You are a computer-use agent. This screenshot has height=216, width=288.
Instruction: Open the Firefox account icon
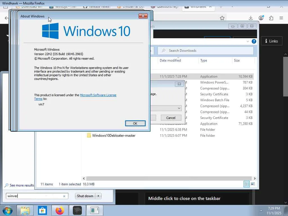click(x=261, y=18)
